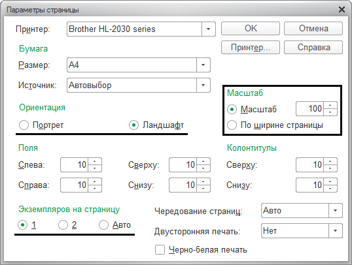This screenshot has width=352, height=265.
Task: Expand the Размер paper size dropdown
Action: coord(203,65)
